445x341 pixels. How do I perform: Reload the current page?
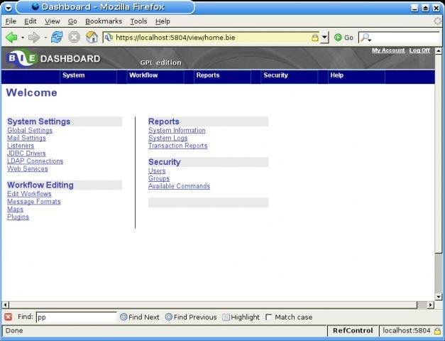coord(56,37)
